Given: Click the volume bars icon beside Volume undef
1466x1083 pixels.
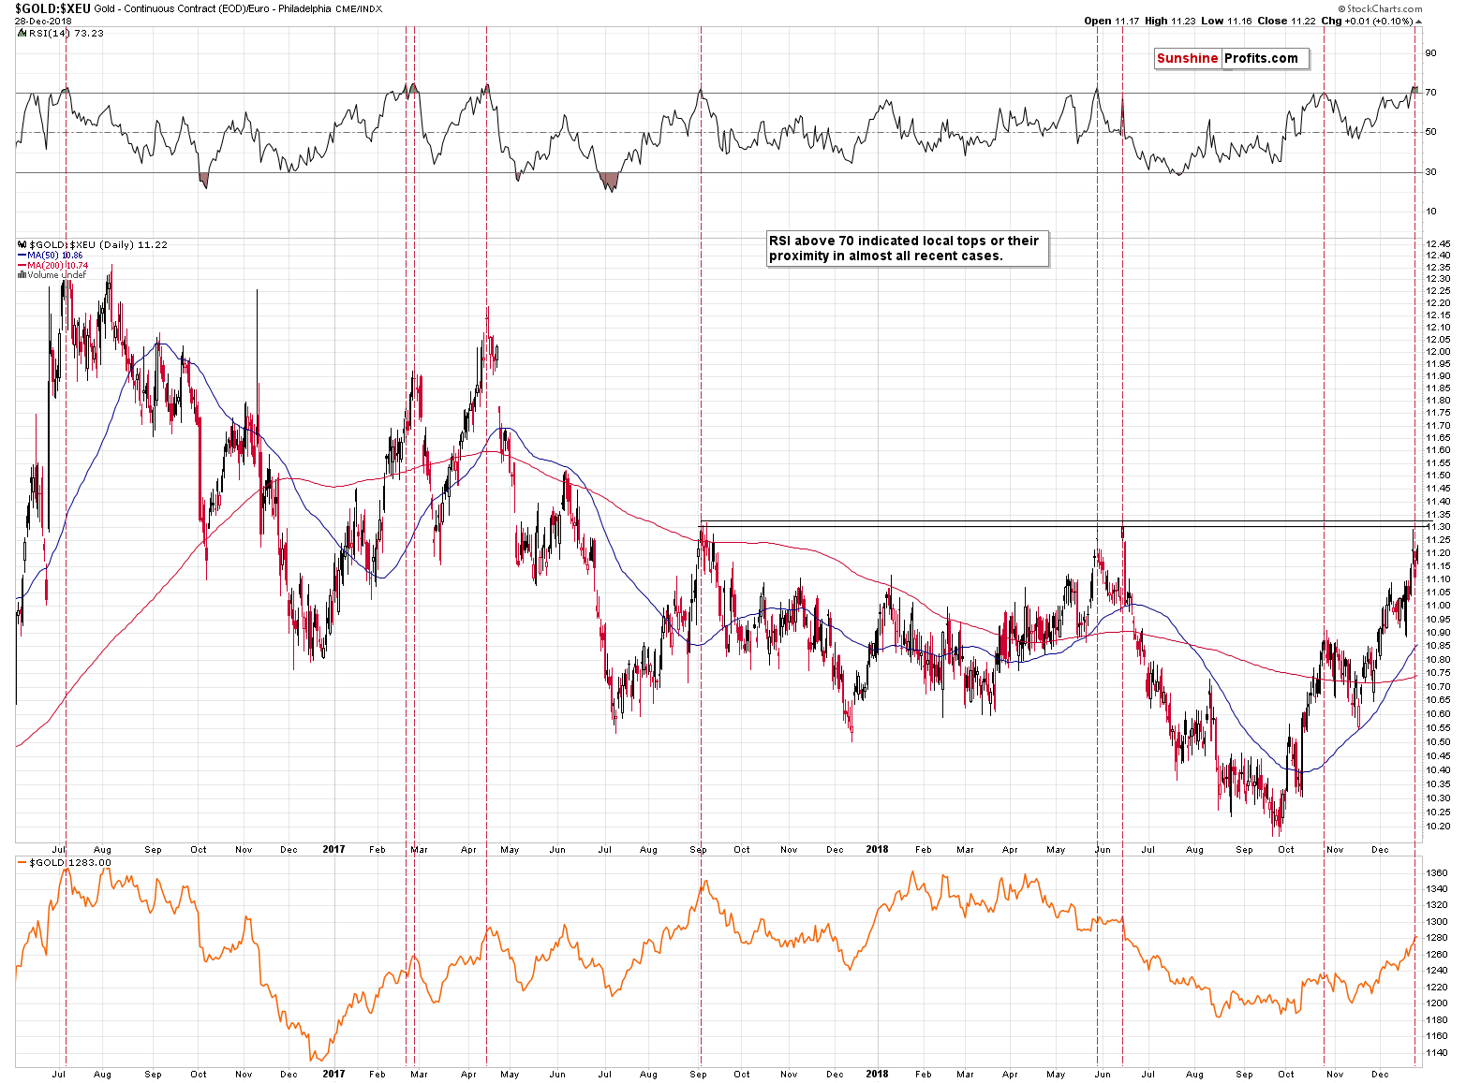Looking at the screenshot, I should [x=22, y=275].
